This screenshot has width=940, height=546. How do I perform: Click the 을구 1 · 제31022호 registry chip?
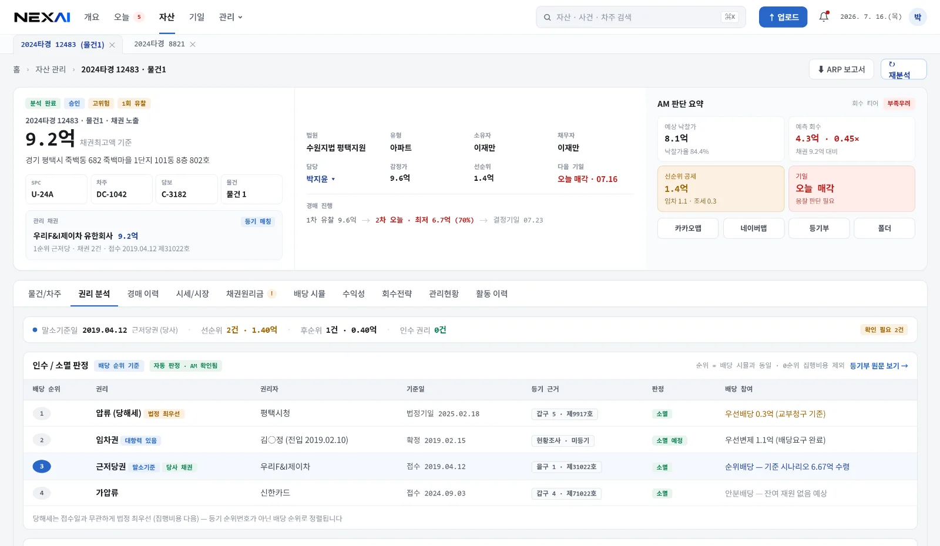pos(566,467)
